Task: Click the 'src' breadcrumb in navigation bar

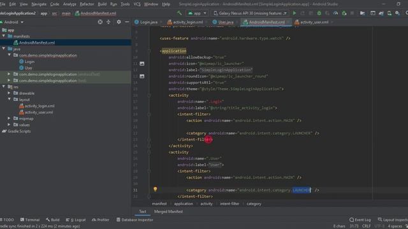Action: pos(54,13)
